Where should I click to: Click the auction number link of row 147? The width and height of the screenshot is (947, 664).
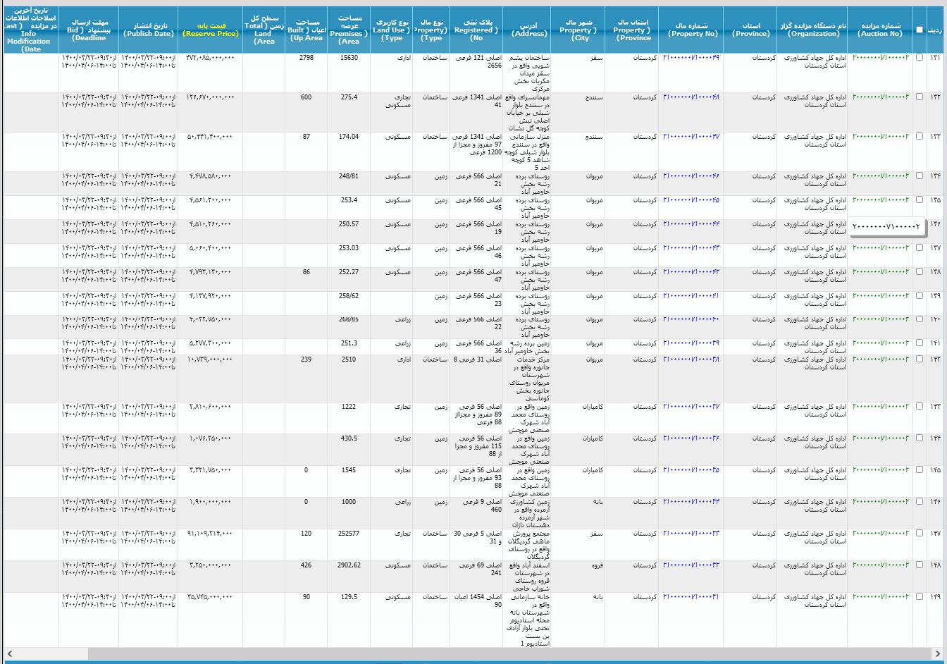point(881,534)
